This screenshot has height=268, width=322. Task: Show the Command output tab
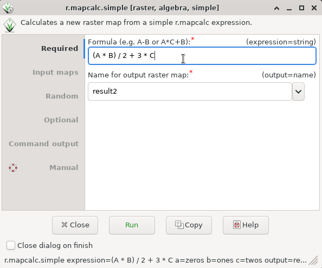coord(43,143)
